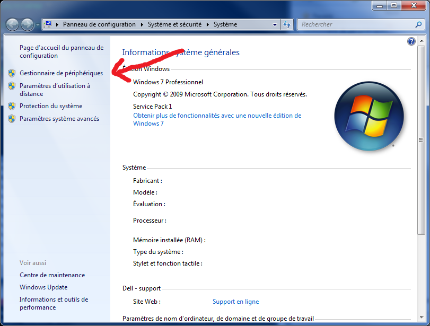Click the shield icon beside Protection du système
430x326 pixels.
(x=12, y=106)
